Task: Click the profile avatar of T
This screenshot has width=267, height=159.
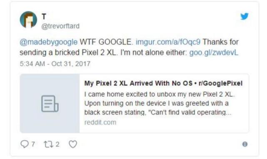Action: click(x=28, y=20)
